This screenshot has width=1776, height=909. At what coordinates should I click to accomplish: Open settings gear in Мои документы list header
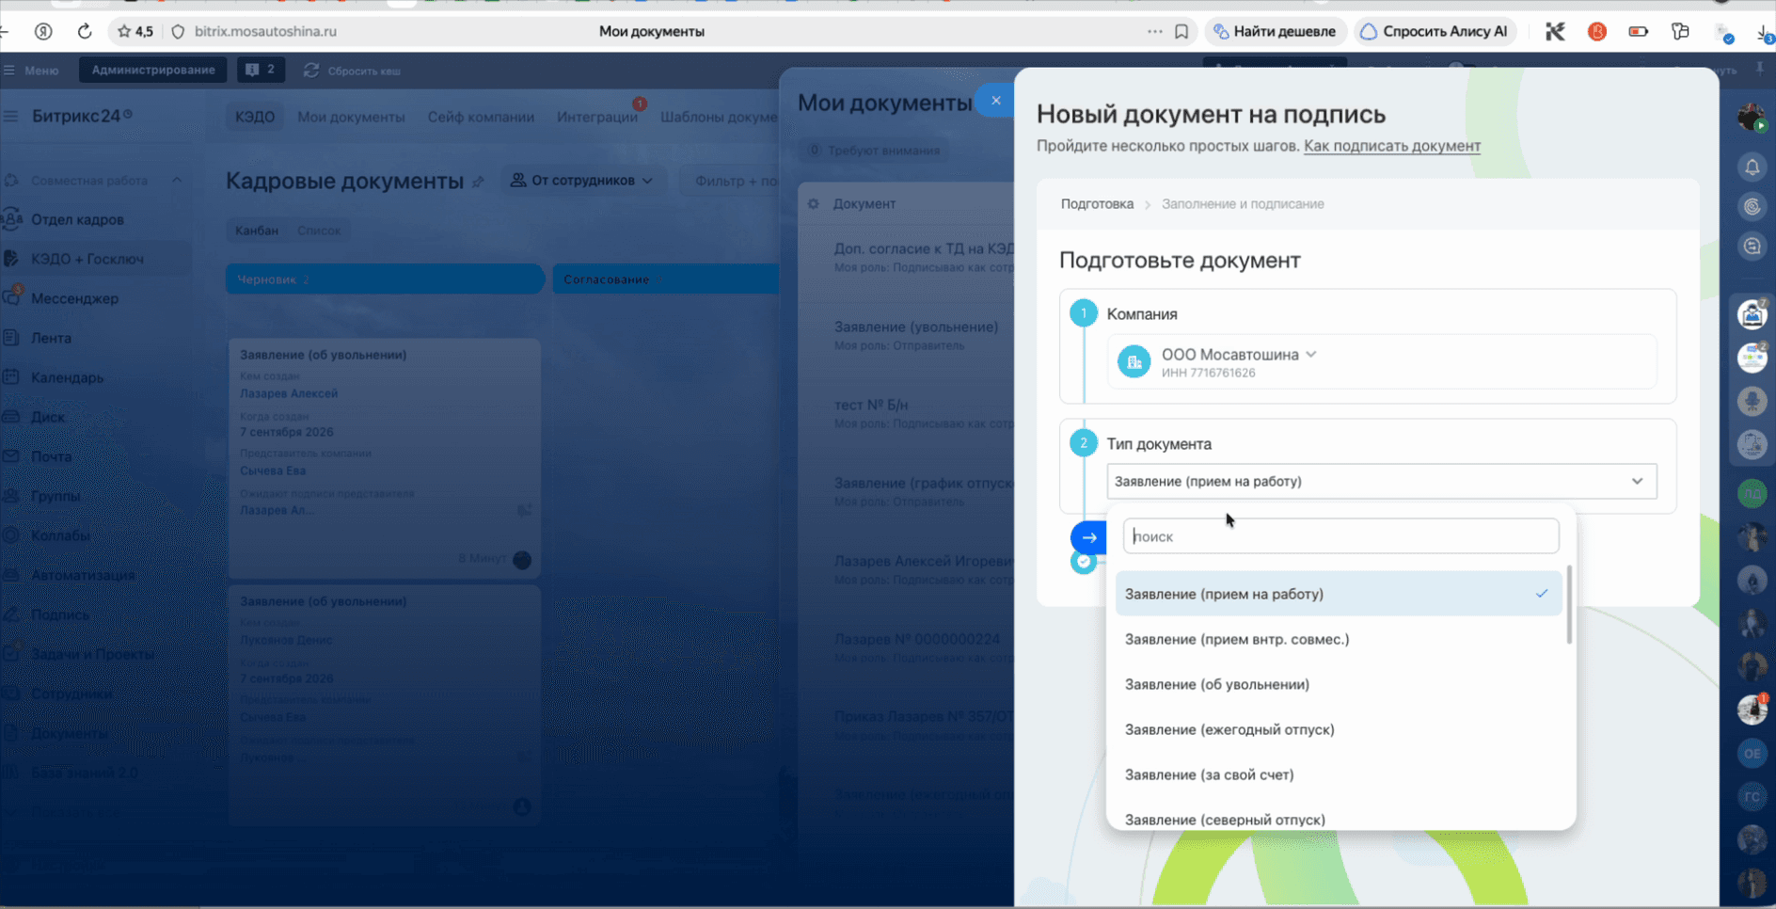[x=813, y=203]
